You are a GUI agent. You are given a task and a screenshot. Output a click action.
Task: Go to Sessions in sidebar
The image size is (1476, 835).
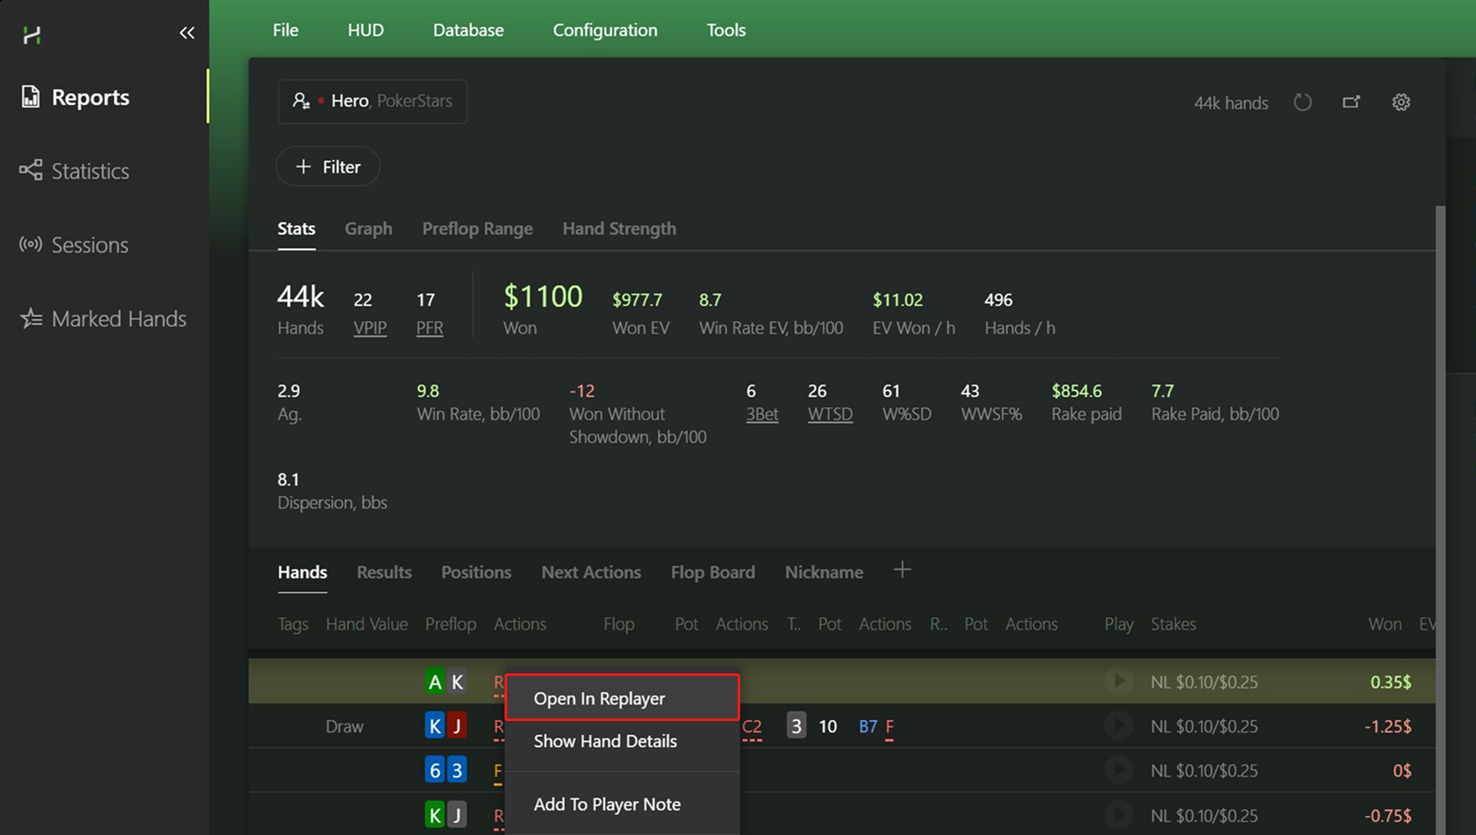tap(89, 244)
